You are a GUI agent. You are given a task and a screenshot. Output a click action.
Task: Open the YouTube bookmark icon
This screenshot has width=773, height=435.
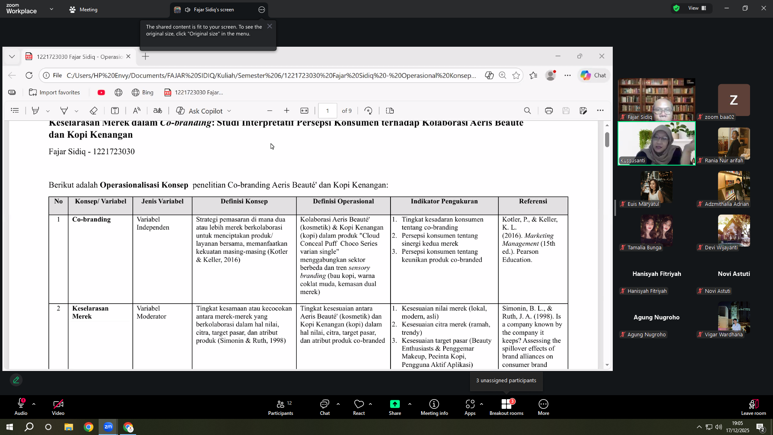pyautogui.click(x=101, y=92)
